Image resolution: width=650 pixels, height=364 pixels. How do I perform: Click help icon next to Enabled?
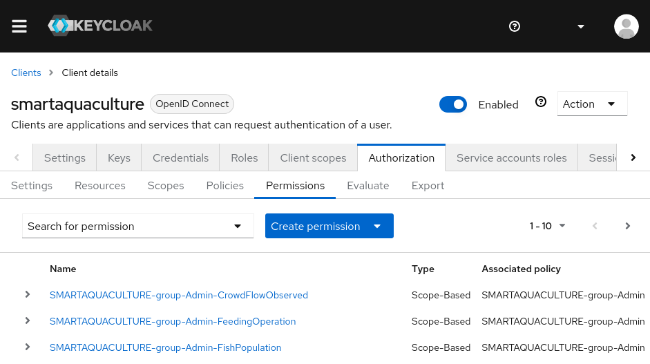[x=541, y=102]
